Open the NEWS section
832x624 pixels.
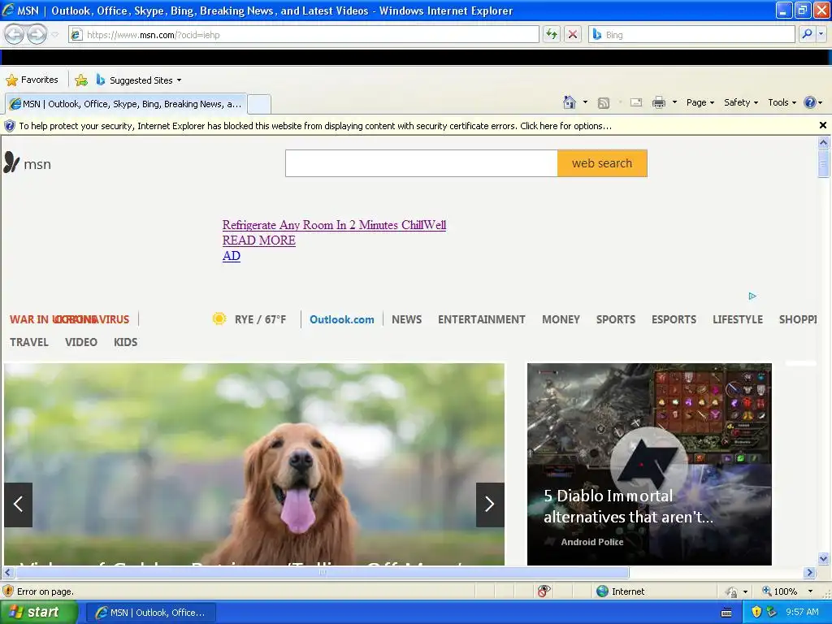pos(407,319)
